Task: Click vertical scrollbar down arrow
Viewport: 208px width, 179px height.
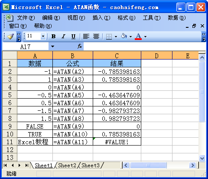Action: [x=202, y=158]
